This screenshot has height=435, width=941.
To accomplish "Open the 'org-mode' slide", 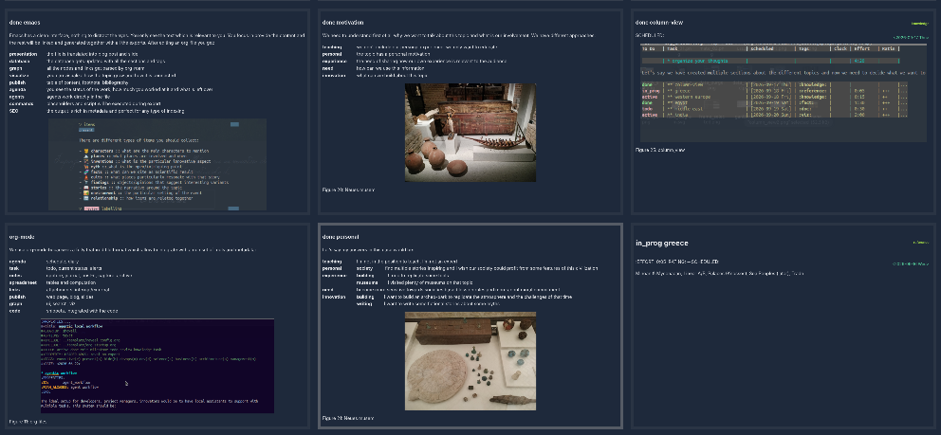I will [x=157, y=326].
